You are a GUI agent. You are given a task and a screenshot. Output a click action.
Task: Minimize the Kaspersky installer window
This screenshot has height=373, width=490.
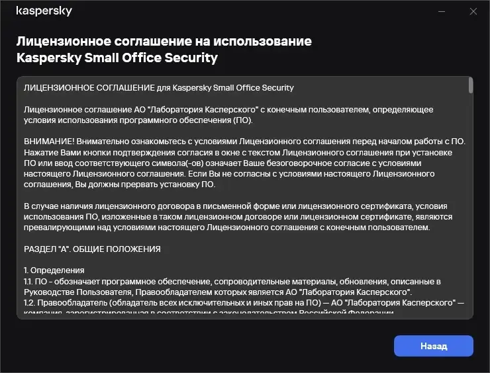click(442, 11)
